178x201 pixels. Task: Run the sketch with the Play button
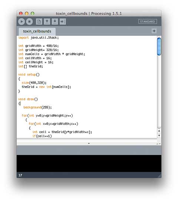22,22
